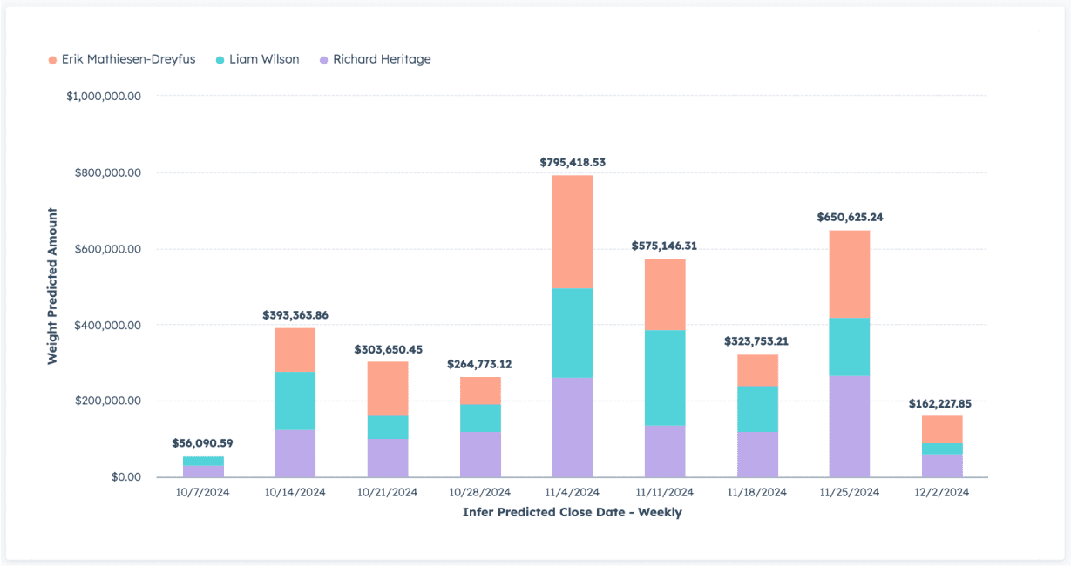The width and height of the screenshot is (1071, 566).
Task: Toggle Liam Wilson series visibility
Action: point(263,58)
